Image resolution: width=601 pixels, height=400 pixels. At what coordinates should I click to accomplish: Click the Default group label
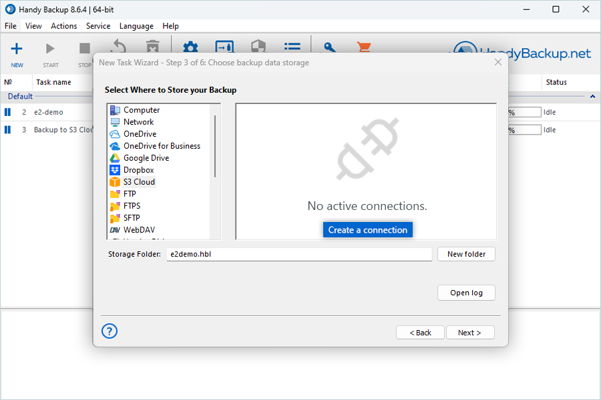coord(20,97)
